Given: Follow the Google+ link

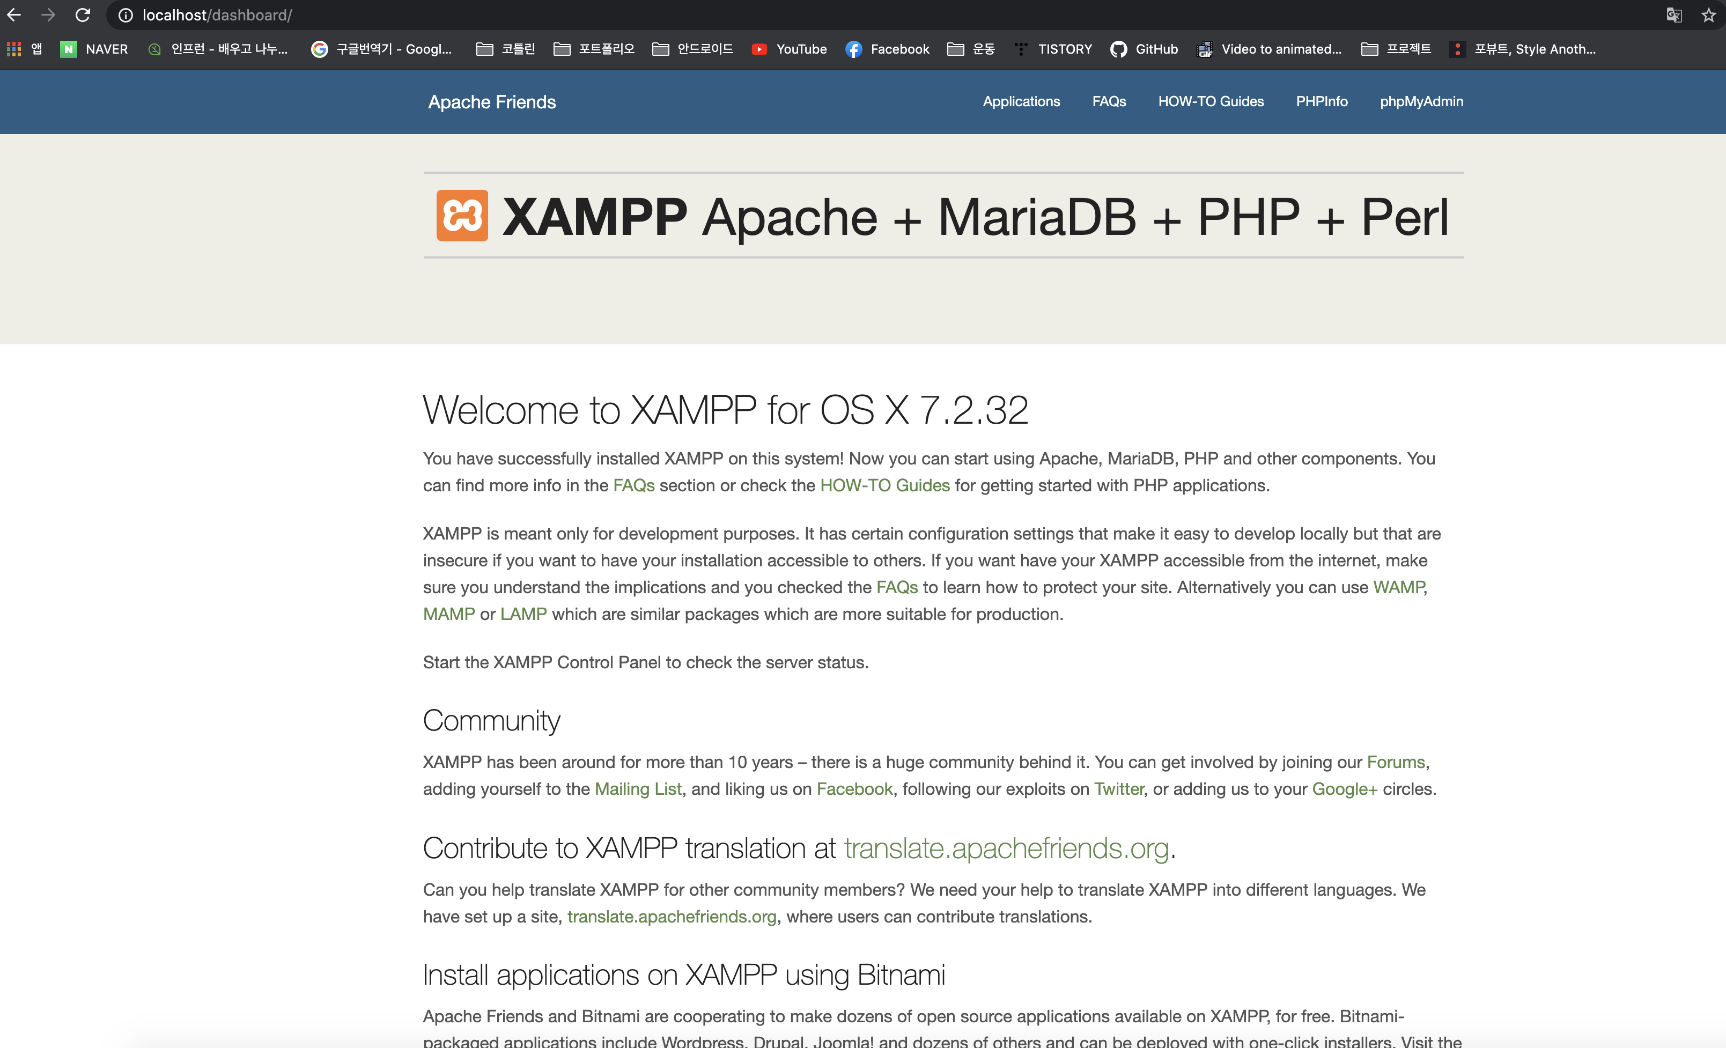Looking at the screenshot, I should click(x=1345, y=789).
